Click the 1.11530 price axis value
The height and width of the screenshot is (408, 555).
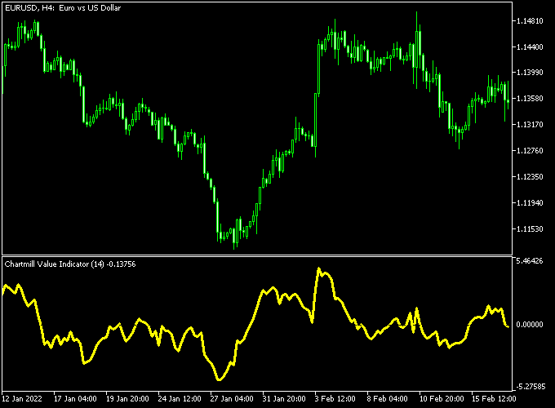pos(530,229)
